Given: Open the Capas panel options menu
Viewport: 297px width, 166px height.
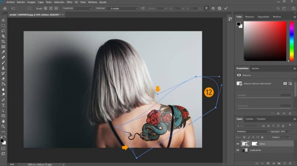Looking at the screenshot, I should (294, 119).
